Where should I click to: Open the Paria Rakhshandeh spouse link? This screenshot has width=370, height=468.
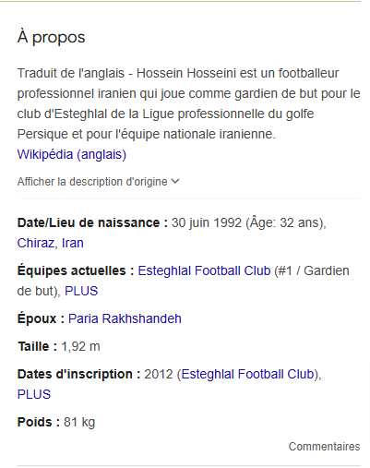[x=125, y=318]
